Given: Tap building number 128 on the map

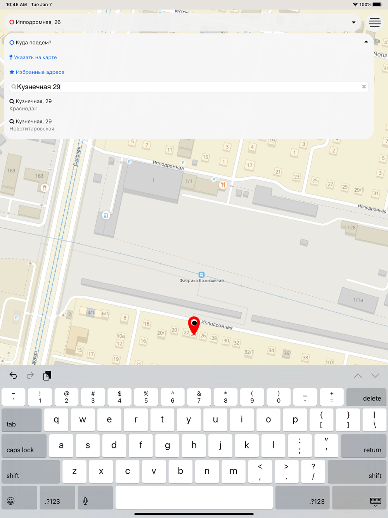Looking at the screenshot, I should [352, 228].
